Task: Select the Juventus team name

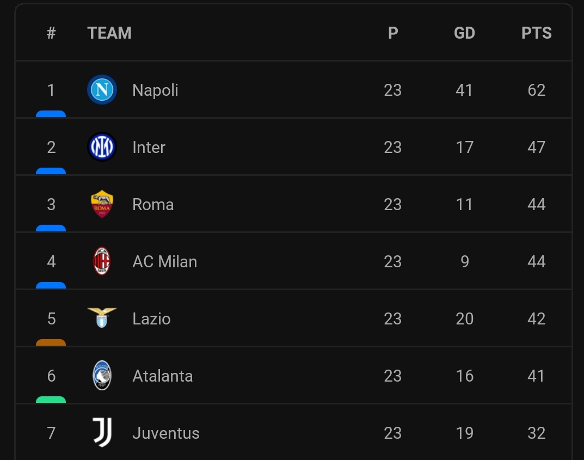Action: 166,433
